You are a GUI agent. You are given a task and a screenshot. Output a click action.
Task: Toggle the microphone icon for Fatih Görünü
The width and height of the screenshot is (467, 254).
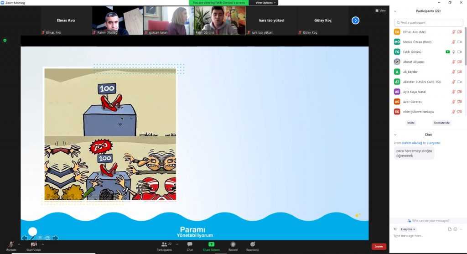click(x=453, y=52)
